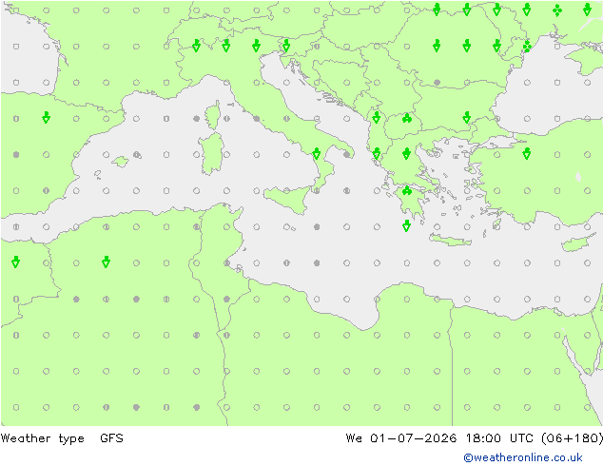Click green shower symbol over northern Spain
Screen dimensions: 603x466
(x=47, y=117)
